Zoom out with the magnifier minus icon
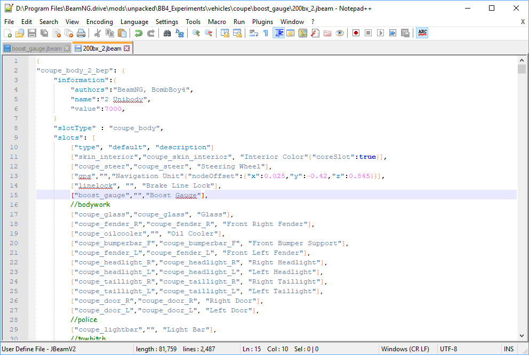Viewport: 529px width, 355px height. coord(208,33)
